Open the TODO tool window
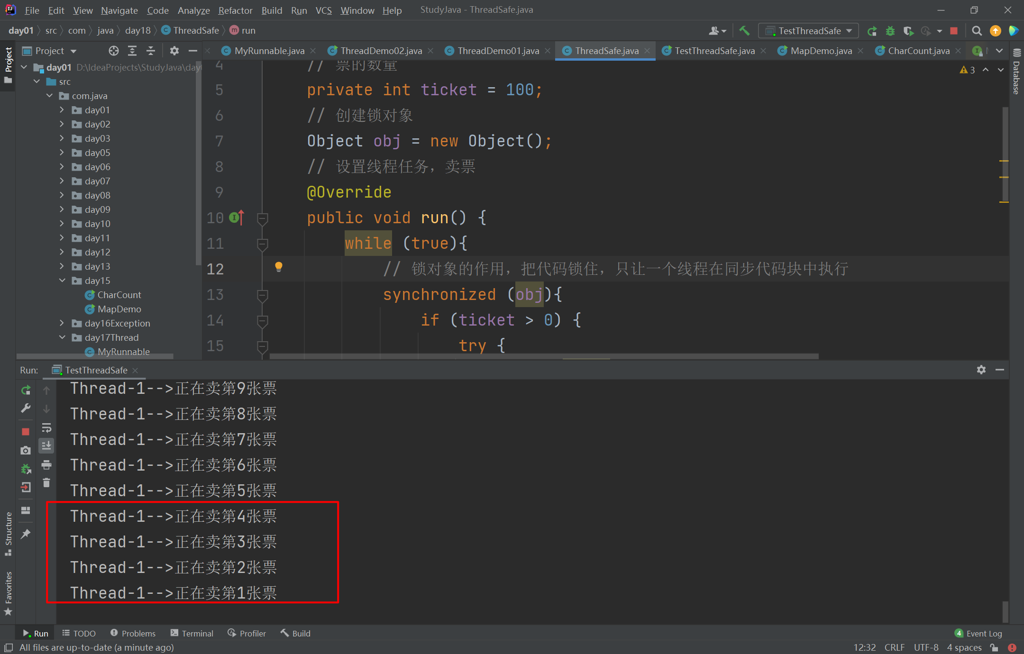The width and height of the screenshot is (1024, 654). tap(79, 633)
